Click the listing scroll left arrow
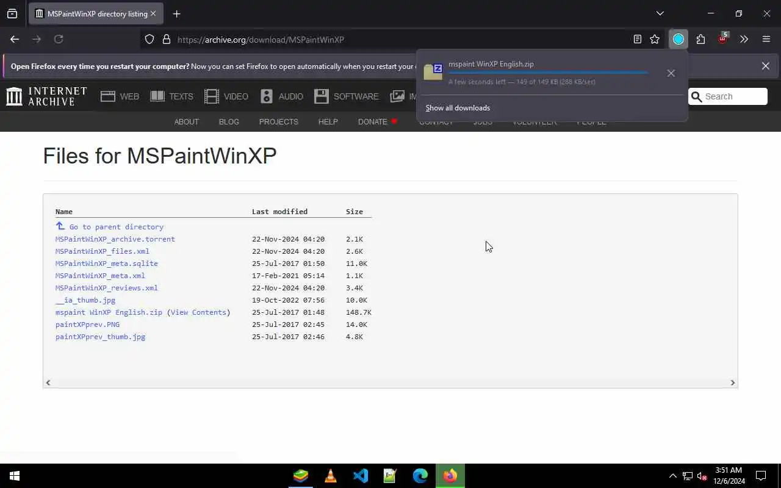This screenshot has width=781, height=488. [x=48, y=382]
